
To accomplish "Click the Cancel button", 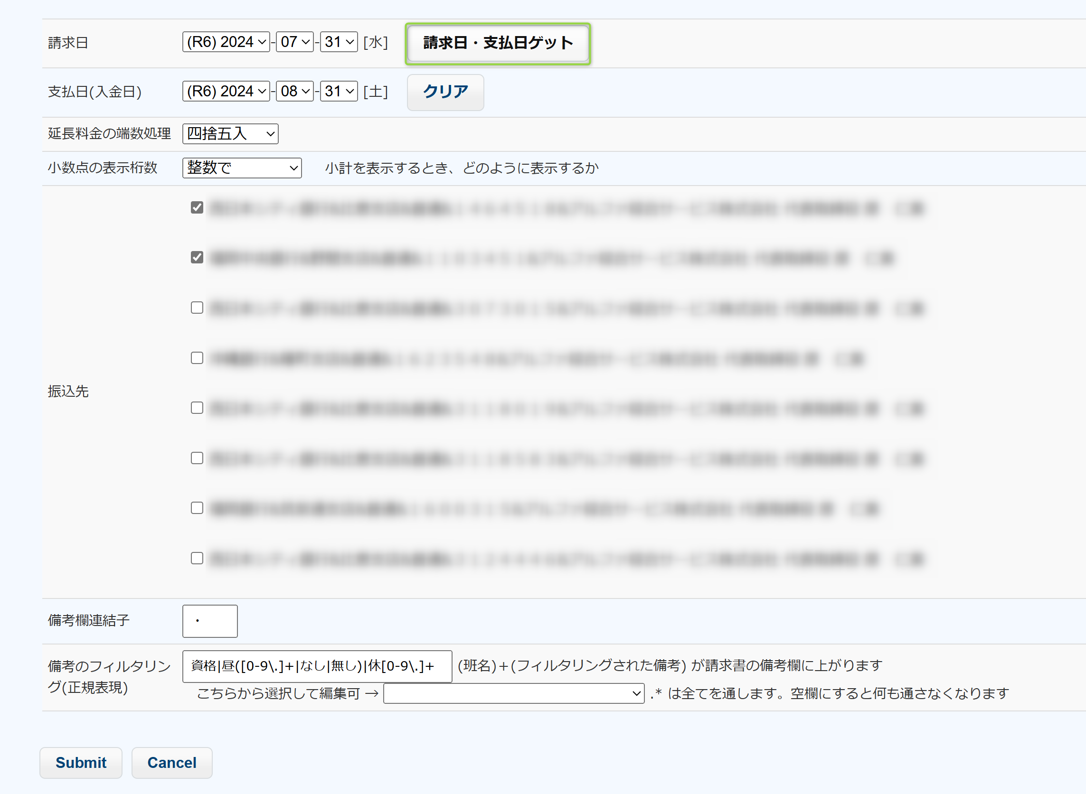I will coord(172,763).
